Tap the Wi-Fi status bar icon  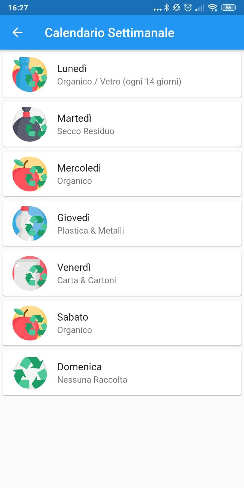pyautogui.click(x=213, y=8)
